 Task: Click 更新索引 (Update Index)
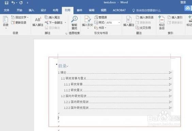tap(175, 22)
